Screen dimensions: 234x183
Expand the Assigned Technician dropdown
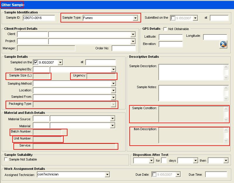[x=107, y=175]
